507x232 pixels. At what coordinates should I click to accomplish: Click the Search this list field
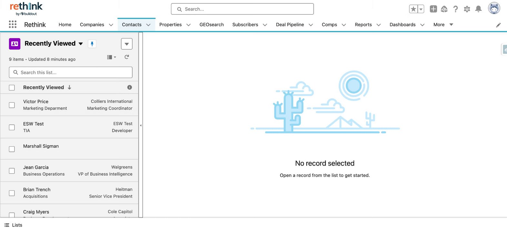click(x=71, y=72)
